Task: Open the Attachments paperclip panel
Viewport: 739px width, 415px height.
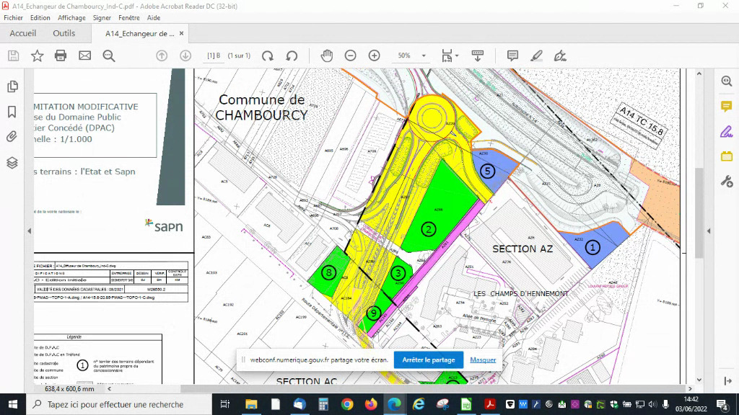Action: pyautogui.click(x=12, y=137)
